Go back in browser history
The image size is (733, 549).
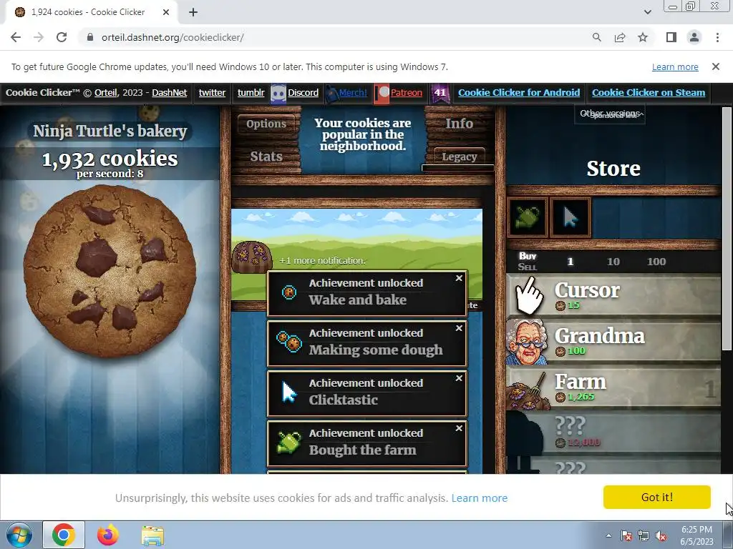pos(16,37)
